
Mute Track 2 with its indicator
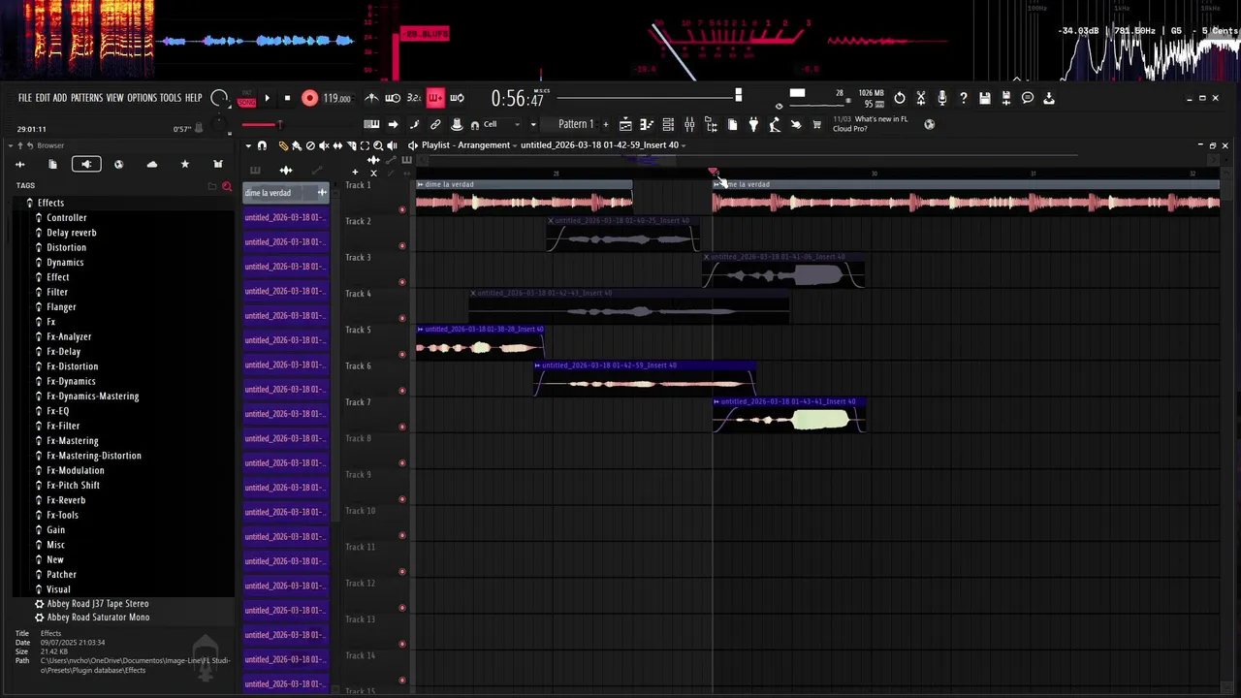click(x=402, y=245)
